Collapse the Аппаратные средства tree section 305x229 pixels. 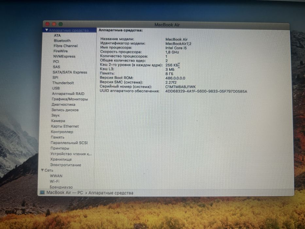click(46, 30)
